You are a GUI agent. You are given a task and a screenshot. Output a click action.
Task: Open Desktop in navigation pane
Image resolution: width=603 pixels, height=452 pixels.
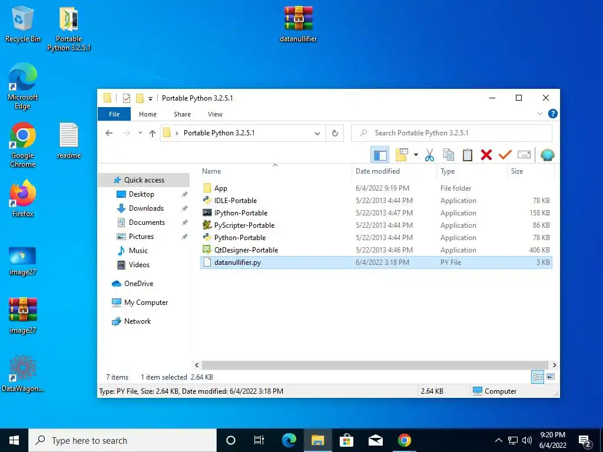(141, 194)
